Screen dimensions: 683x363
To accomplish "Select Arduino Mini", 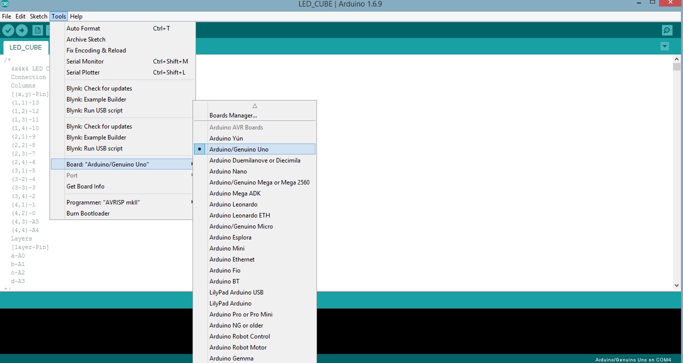I will click(255, 248).
